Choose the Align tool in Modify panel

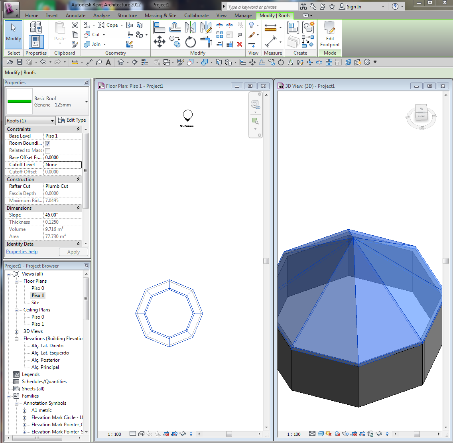point(160,28)
